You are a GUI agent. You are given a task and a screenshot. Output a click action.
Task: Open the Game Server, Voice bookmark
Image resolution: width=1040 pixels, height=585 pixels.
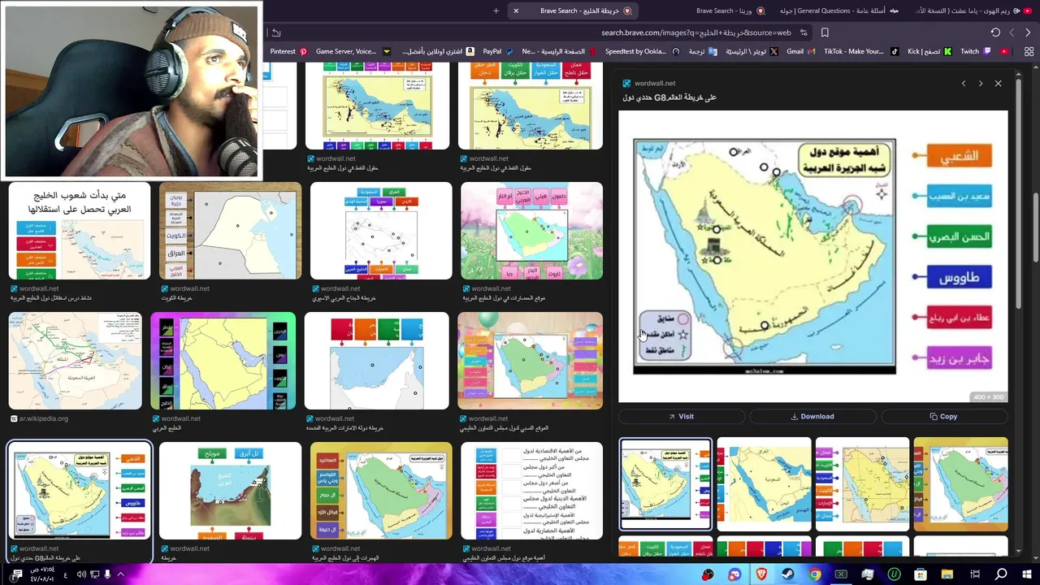(x=352, y=51)
